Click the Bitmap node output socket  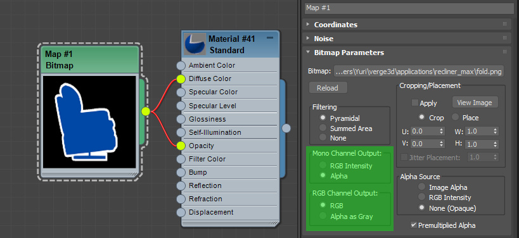(x=145, y=111)
